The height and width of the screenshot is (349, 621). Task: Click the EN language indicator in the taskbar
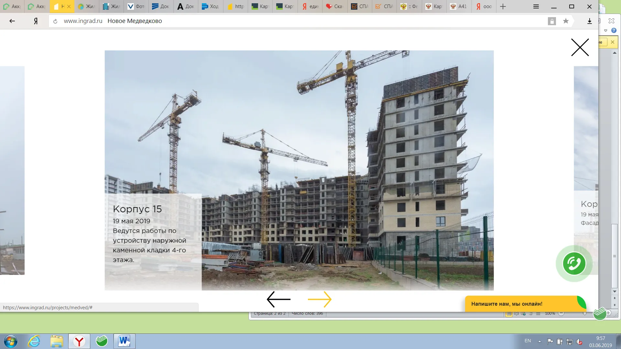coord(528,341)
